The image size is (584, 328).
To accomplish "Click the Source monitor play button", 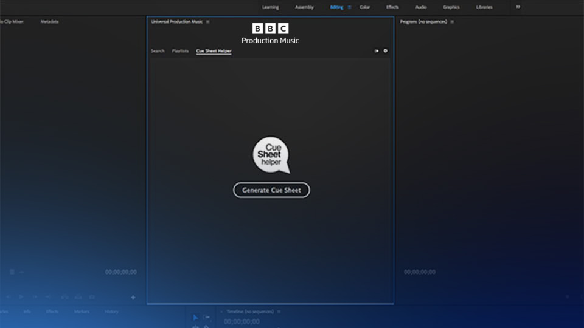I will click(21, 297).
